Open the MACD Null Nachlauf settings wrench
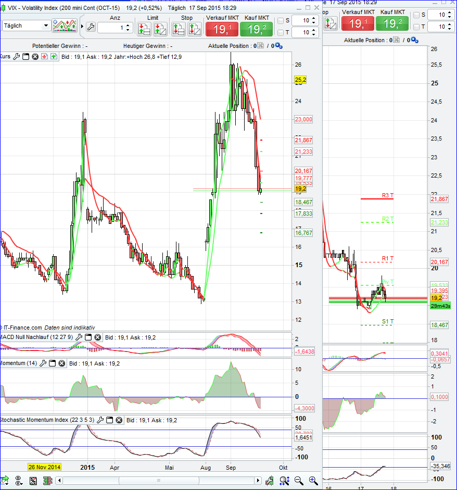 [79, 337]
